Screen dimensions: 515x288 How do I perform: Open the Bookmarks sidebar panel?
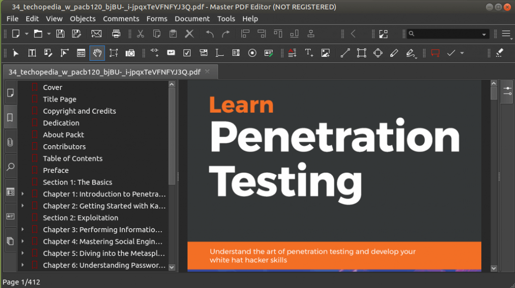click(x=10, y=118)
